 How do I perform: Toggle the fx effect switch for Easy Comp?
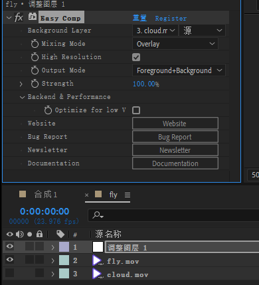19,17
